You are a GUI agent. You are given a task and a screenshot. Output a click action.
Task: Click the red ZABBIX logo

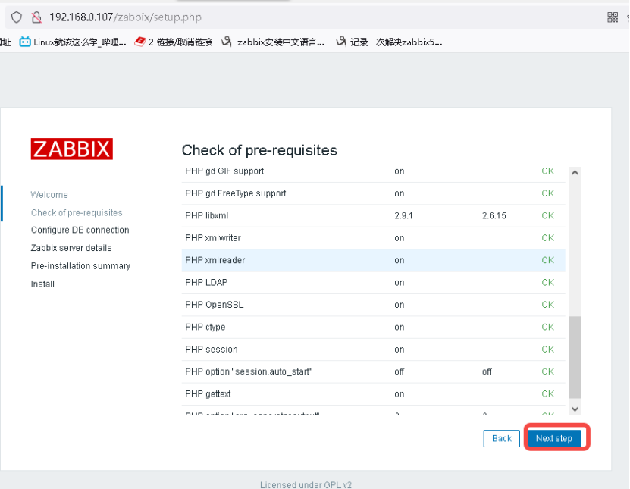coord(72,149)
